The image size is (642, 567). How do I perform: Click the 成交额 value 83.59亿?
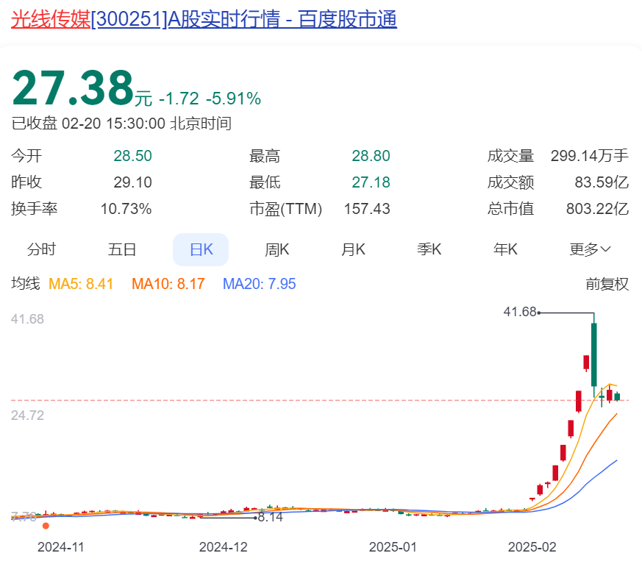pos(602,182)
